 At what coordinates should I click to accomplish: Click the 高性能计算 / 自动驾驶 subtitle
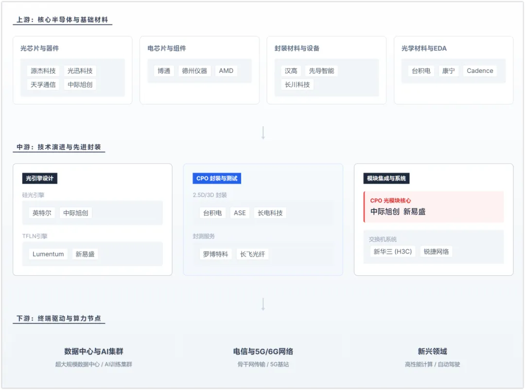tap(432, 364)
